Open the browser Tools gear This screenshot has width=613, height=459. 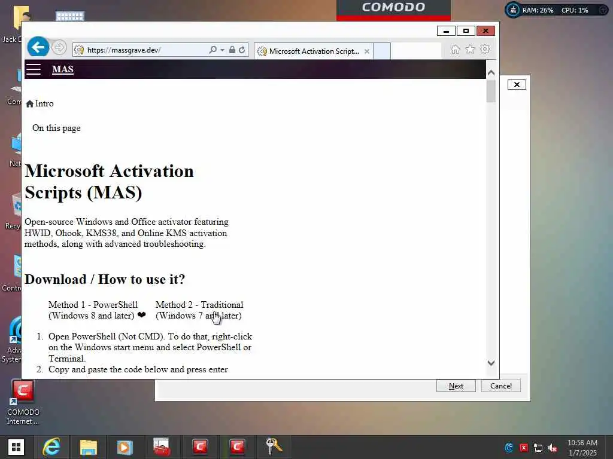(485, 49)
